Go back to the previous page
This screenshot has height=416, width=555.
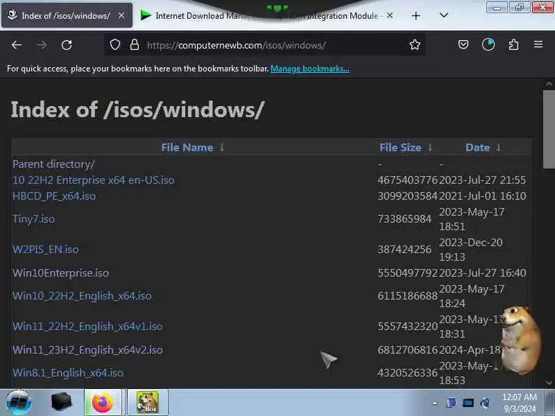click(16, 45)
